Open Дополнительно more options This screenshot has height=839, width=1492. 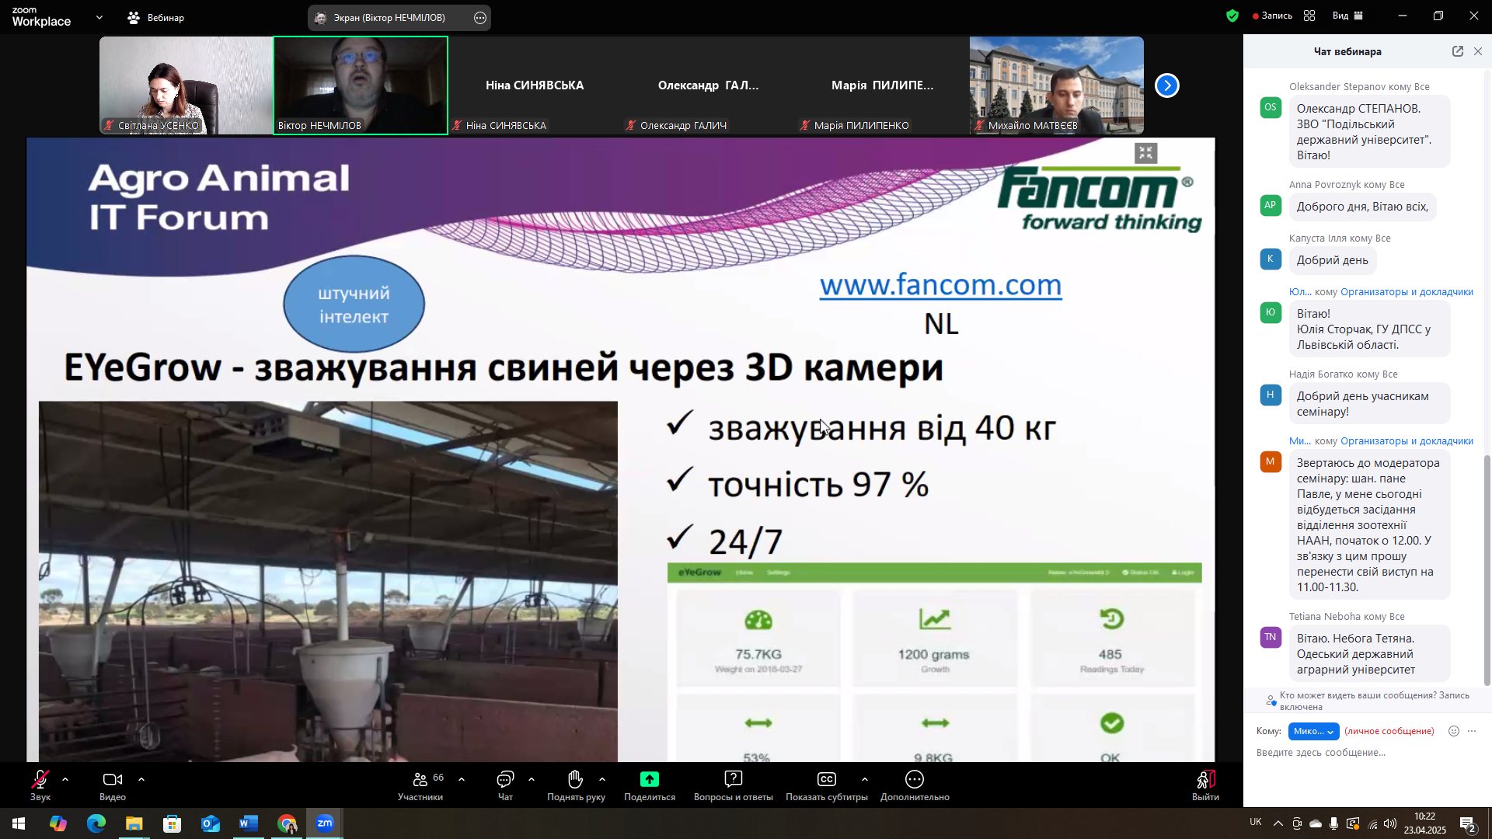(x=915, y=785)
